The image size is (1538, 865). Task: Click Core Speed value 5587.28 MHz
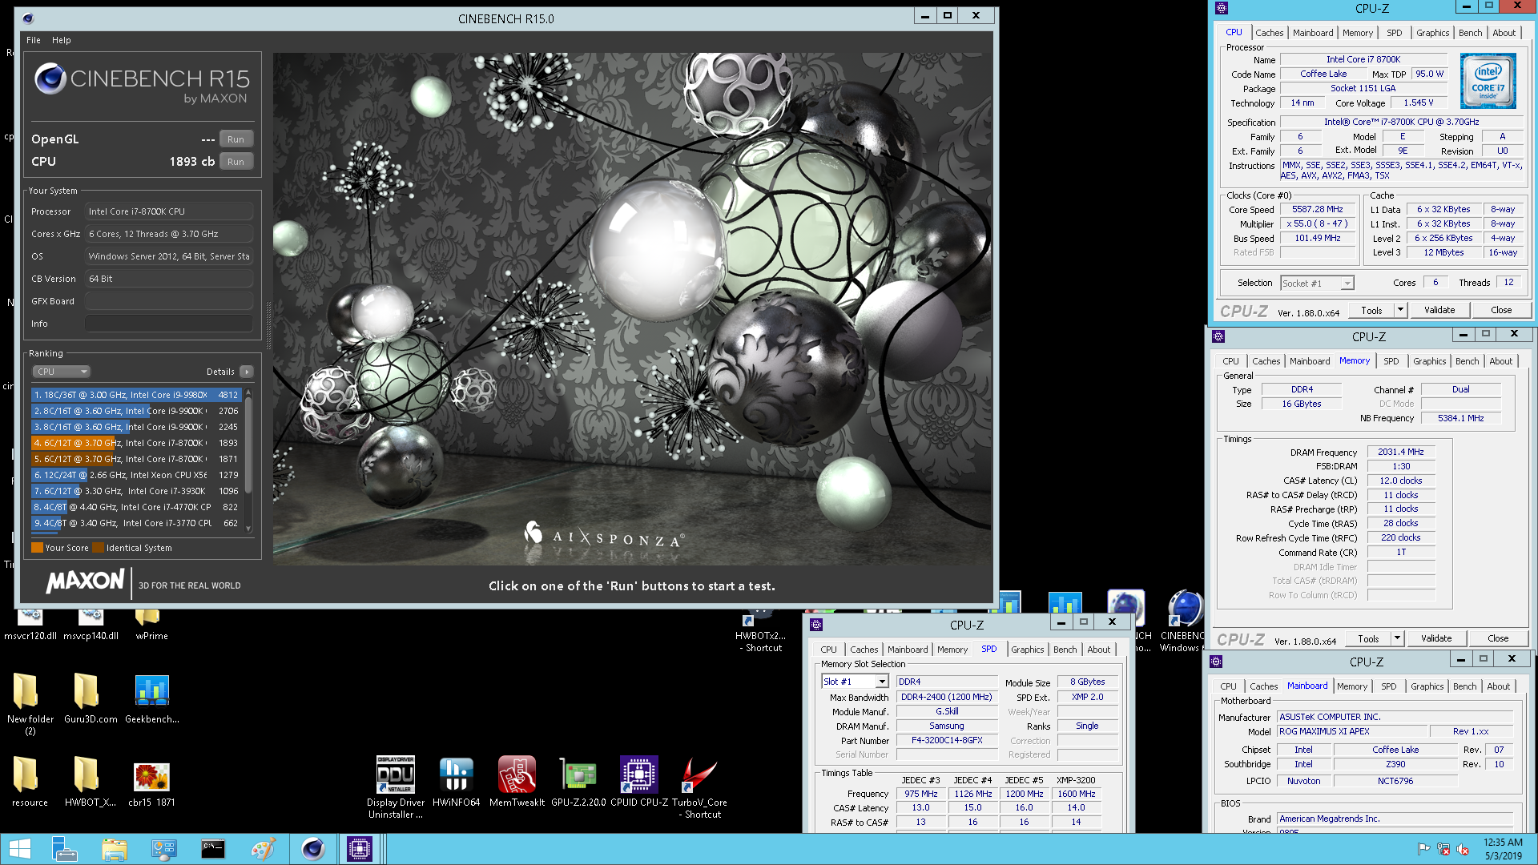coord(1317,209)
